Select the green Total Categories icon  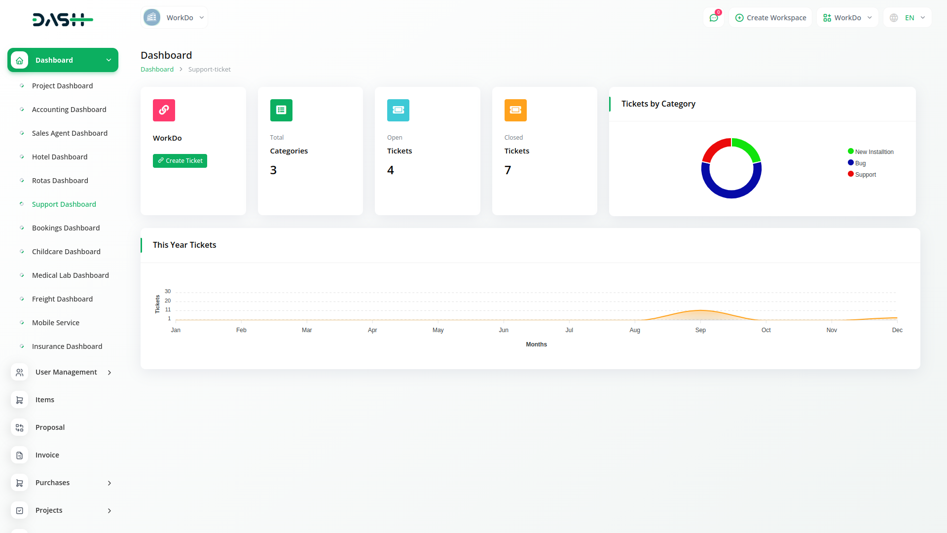[x=281, y=110]
